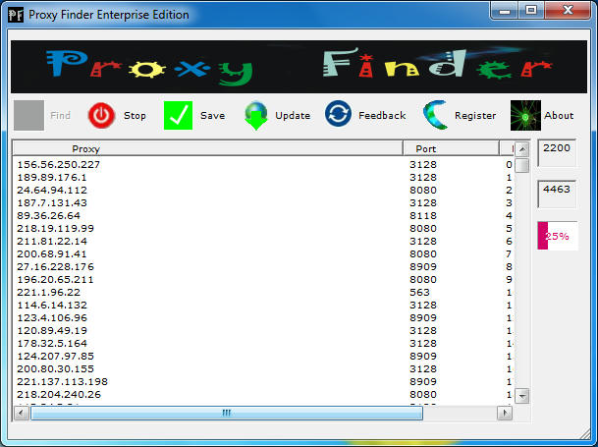Select proxy 123.4.106.96
Screen dimensions: 598x447
click(52, 318)
